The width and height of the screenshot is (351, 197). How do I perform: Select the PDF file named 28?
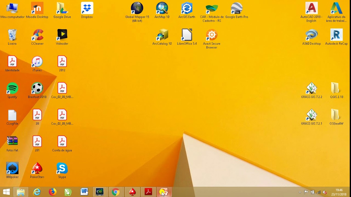(x=37, y=117)
